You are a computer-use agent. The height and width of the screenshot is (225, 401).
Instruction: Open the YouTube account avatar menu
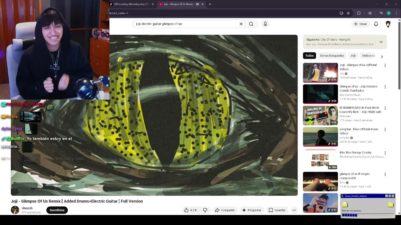388,24
